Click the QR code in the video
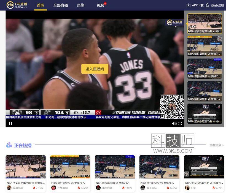This screenshot has width=226, height=193. [172, 107]
